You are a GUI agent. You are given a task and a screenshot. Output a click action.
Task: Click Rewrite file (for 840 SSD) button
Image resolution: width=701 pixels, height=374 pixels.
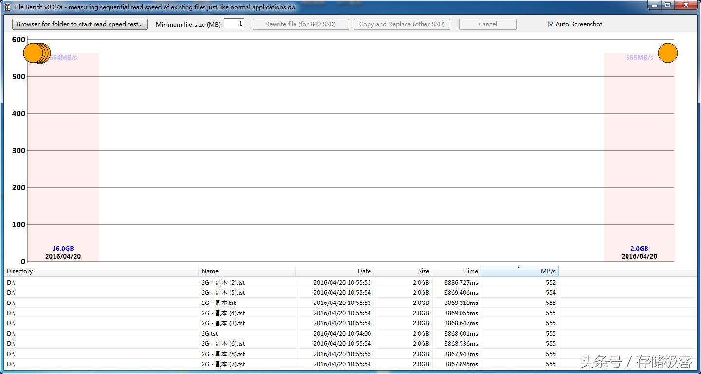click(x=301, y=24)
